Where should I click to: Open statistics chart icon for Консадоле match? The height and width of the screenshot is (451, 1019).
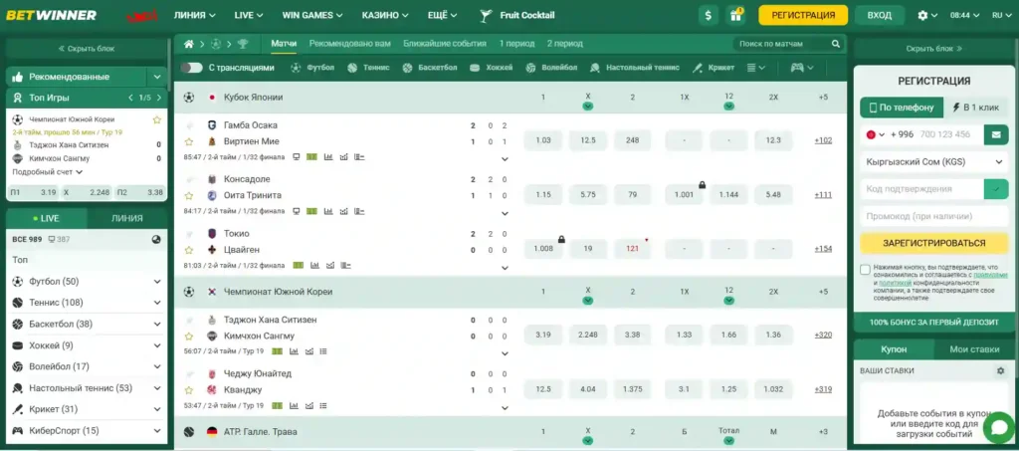(x=328, y=210)
